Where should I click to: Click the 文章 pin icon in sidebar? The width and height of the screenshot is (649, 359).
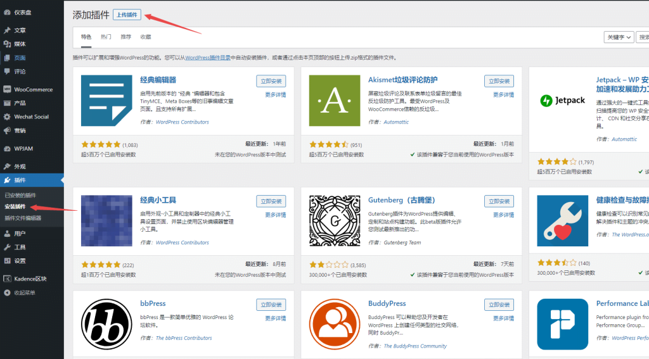click(x=7, y=30)
